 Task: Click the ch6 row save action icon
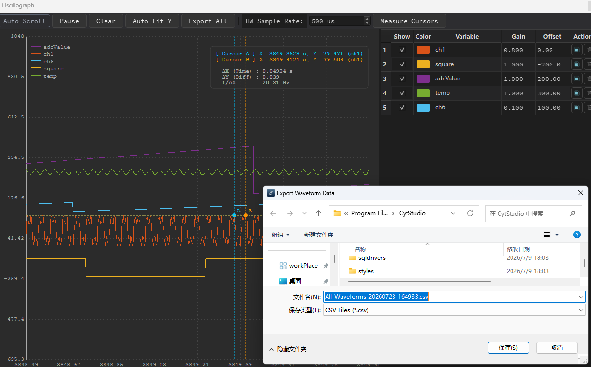(576, 107)
